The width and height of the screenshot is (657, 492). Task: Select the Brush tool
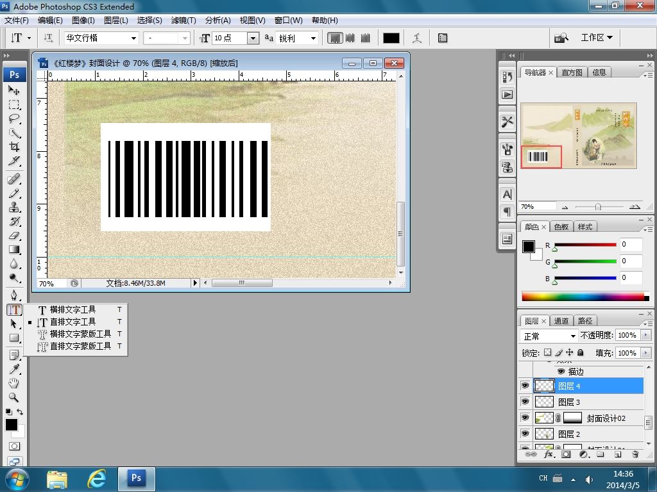click(14, 193)
